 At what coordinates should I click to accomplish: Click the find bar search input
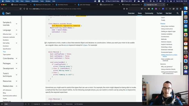tap(14, 104)
